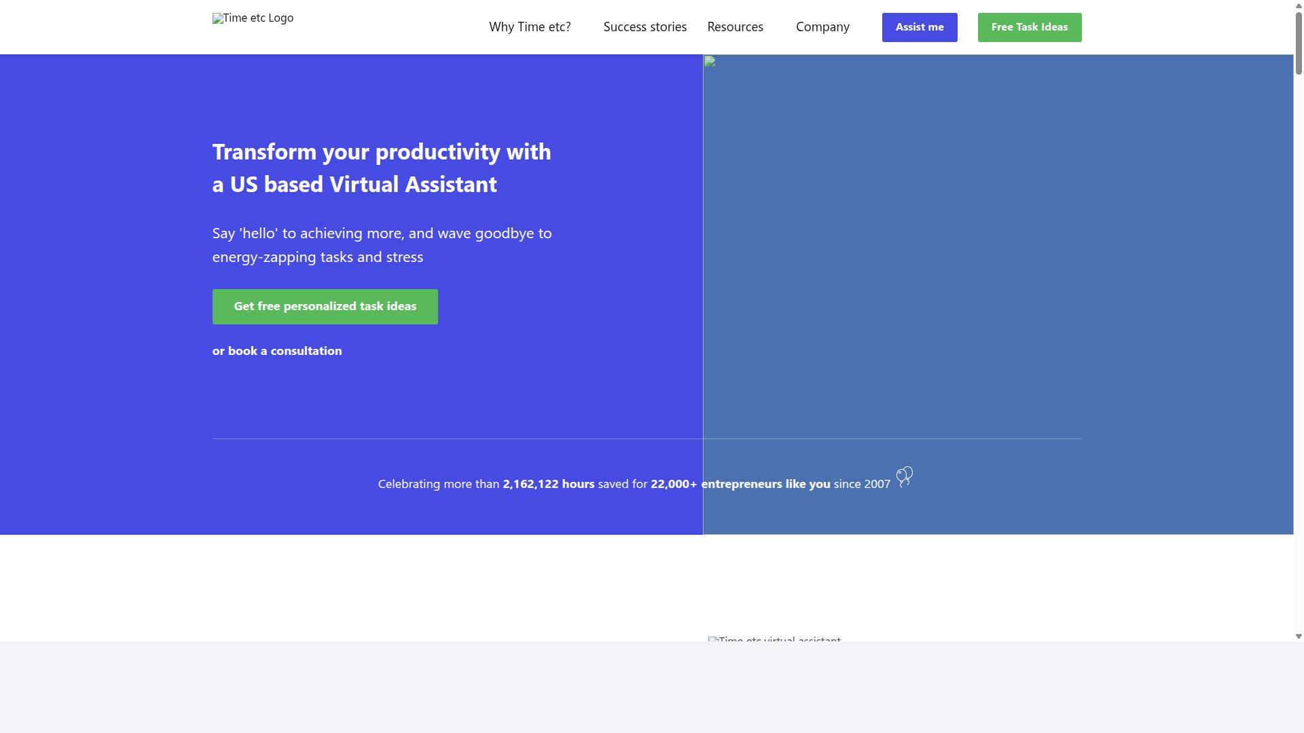1304x733 pixels.
Task: Click the 'Say hello to achieving more' subtitle
Action: click(x=382, y=245)
